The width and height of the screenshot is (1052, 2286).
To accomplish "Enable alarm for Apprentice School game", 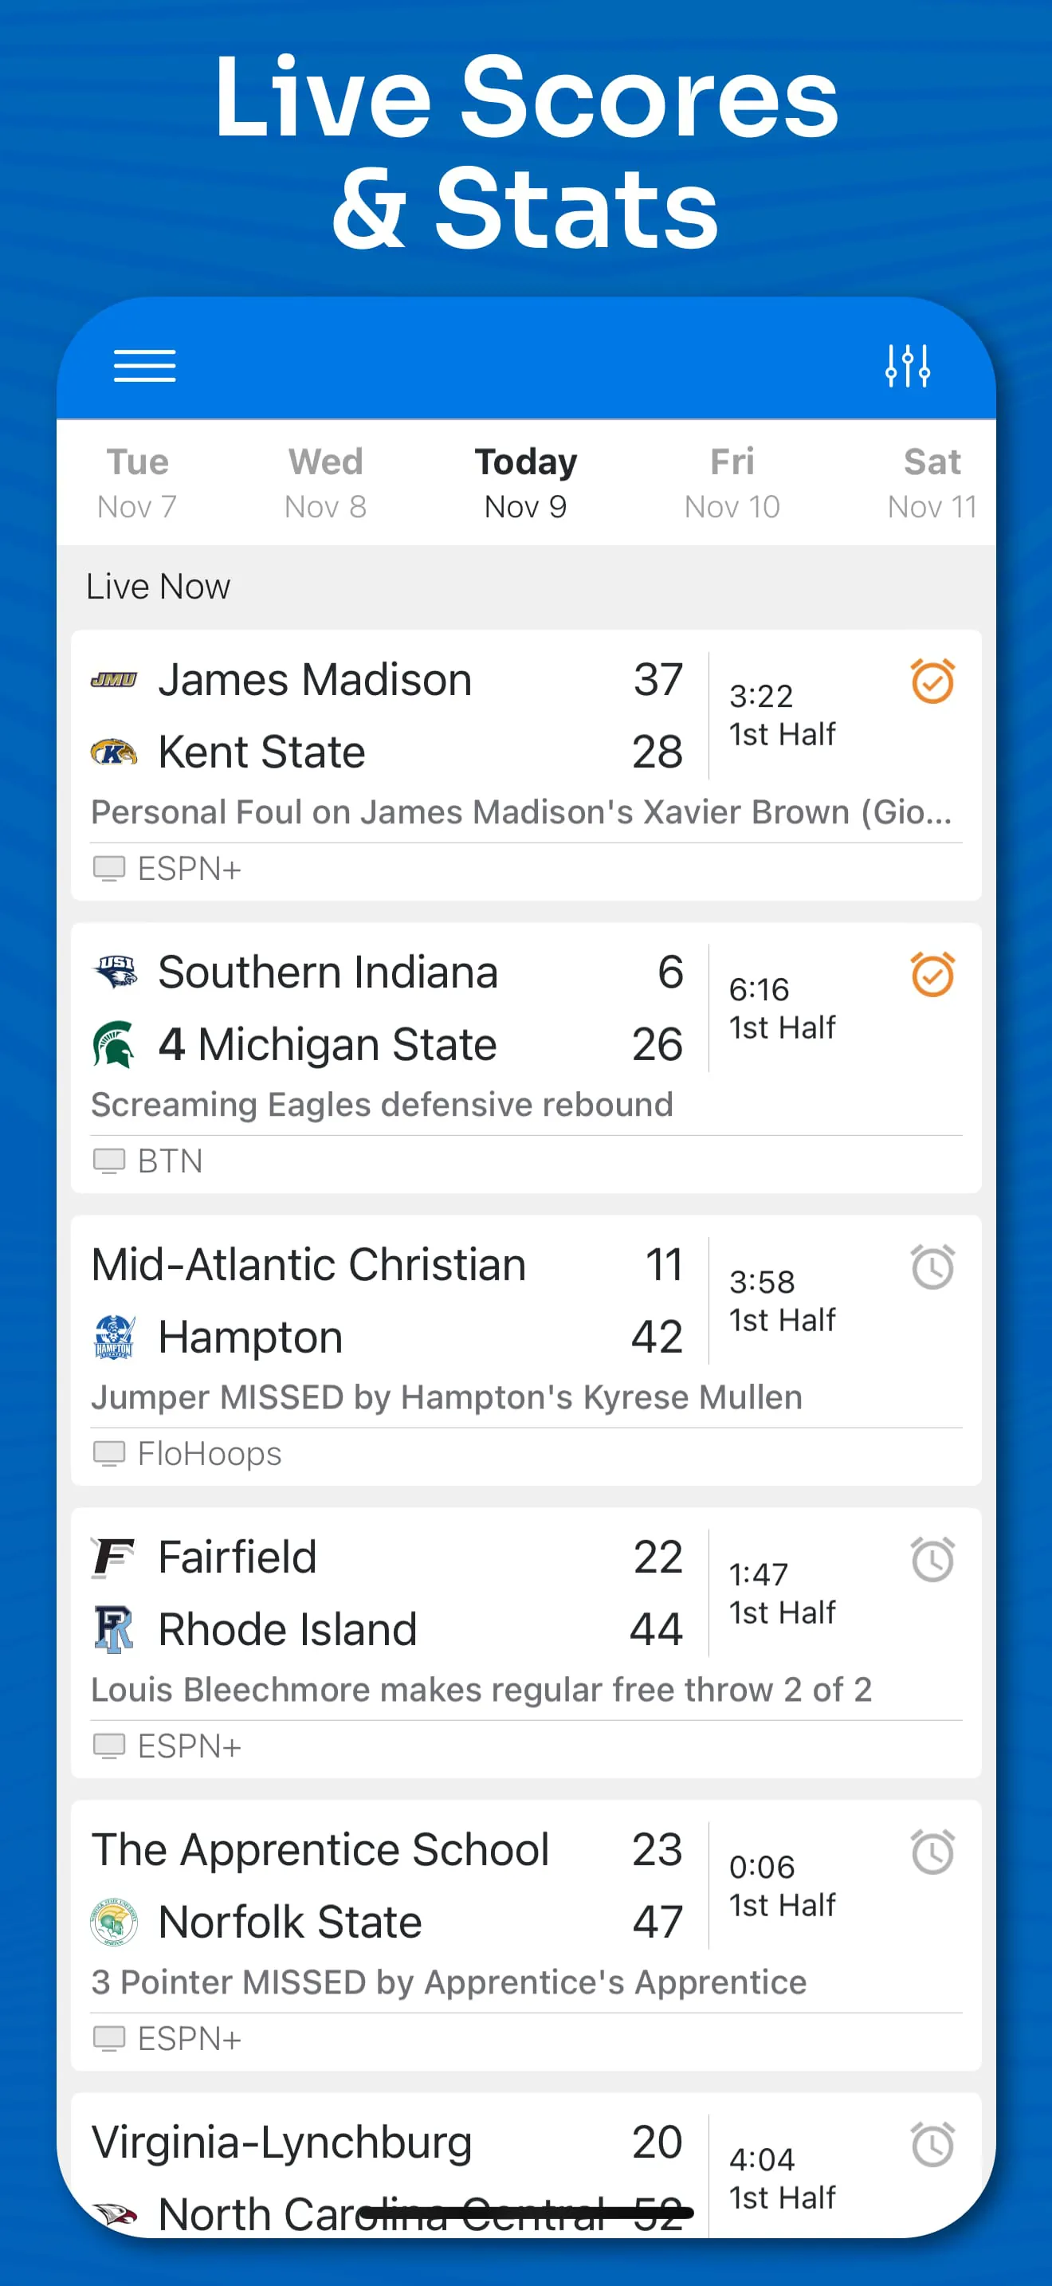I will 932,1852.
